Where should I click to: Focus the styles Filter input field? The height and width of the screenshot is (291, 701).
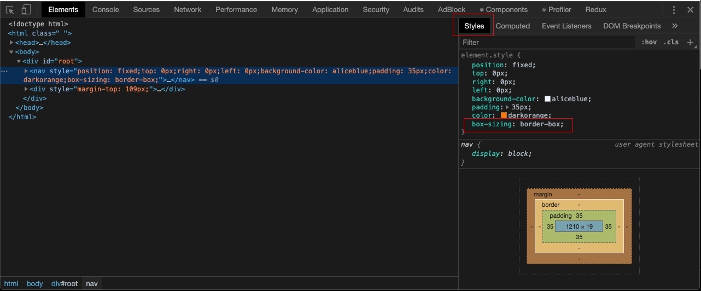(547, 42)
